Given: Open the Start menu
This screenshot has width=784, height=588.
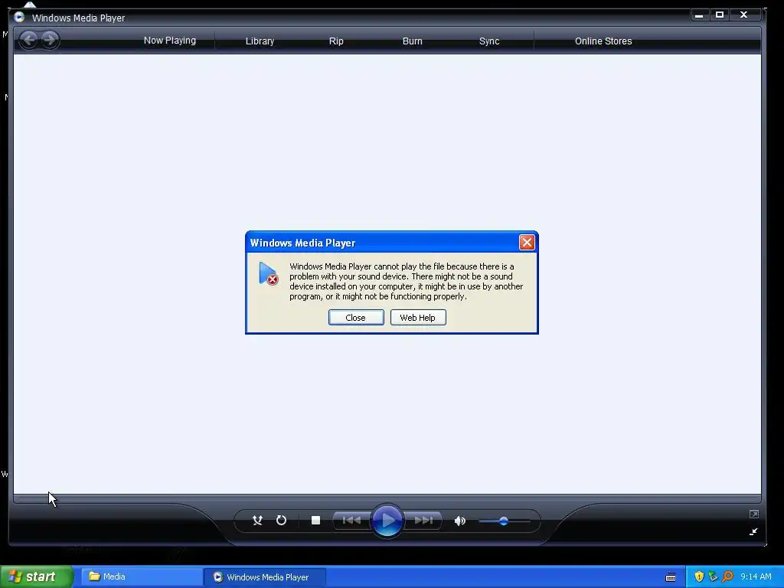Looking at the screenshot, I should (37, 577).
